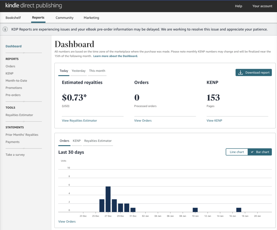Select the This month summary tab

pyautogui.click(x=97, y=71)
